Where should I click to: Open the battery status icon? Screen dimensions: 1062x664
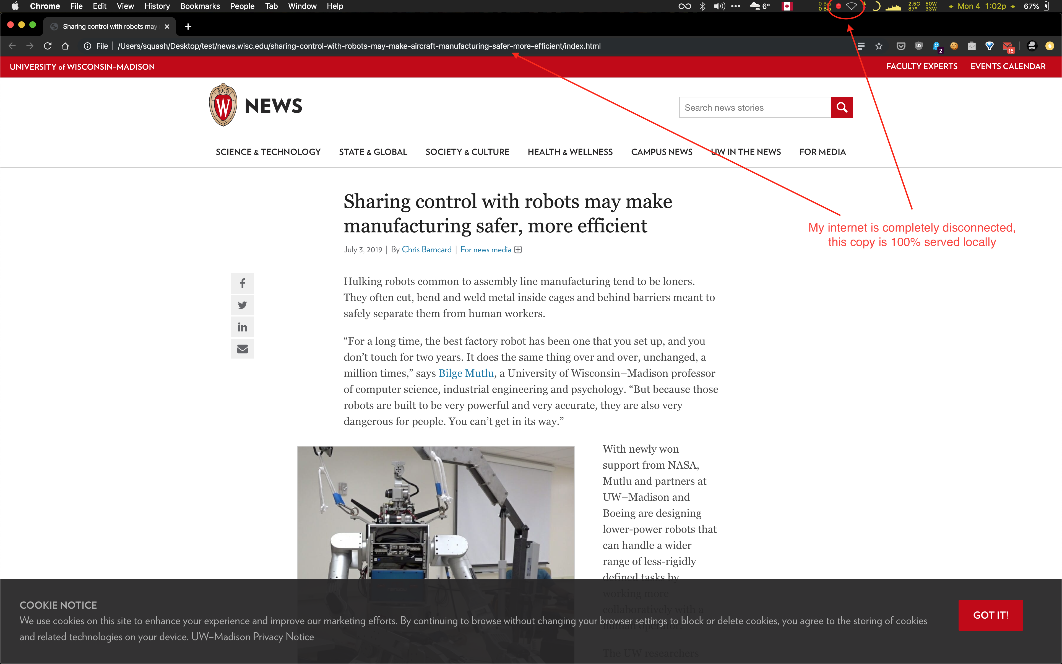click(1046, 6)
